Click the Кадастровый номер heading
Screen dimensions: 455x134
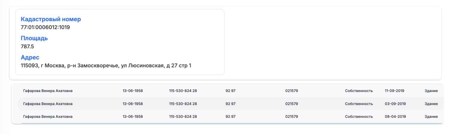tap(51, 19)
